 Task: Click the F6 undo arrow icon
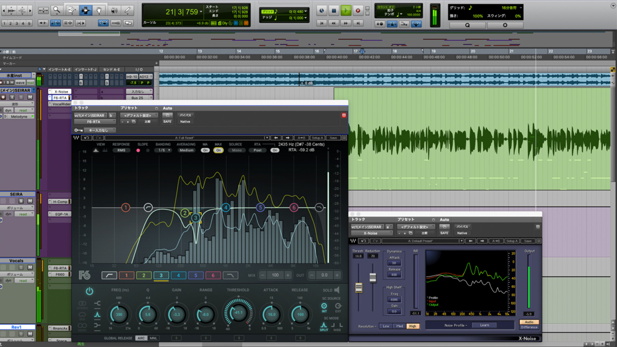(86, 138)
